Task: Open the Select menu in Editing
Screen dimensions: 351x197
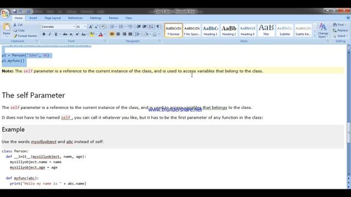Action: coord(340,36)
